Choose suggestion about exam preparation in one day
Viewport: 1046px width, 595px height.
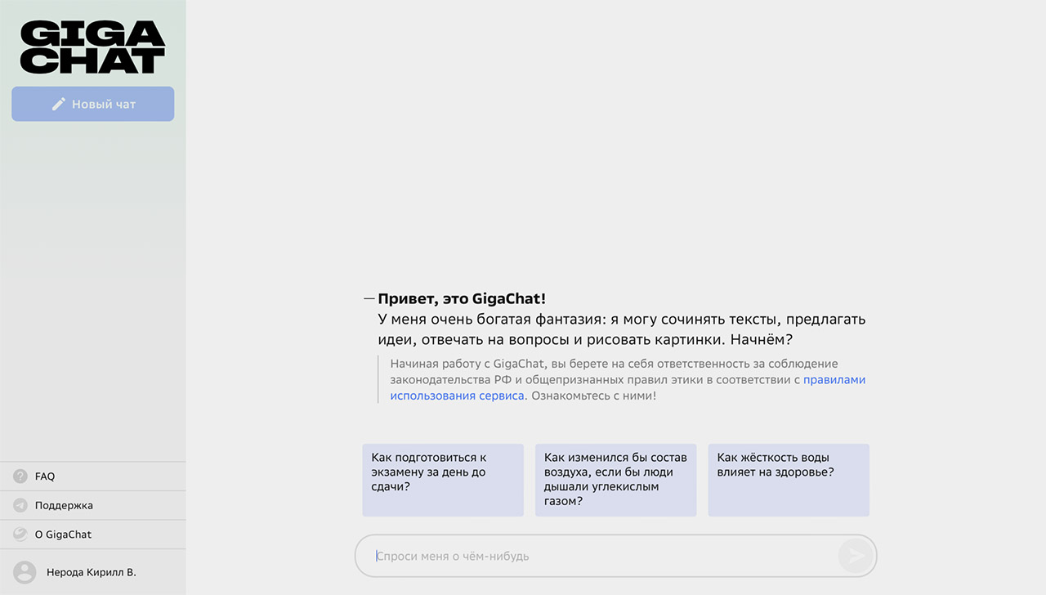[x=443, y=481]
